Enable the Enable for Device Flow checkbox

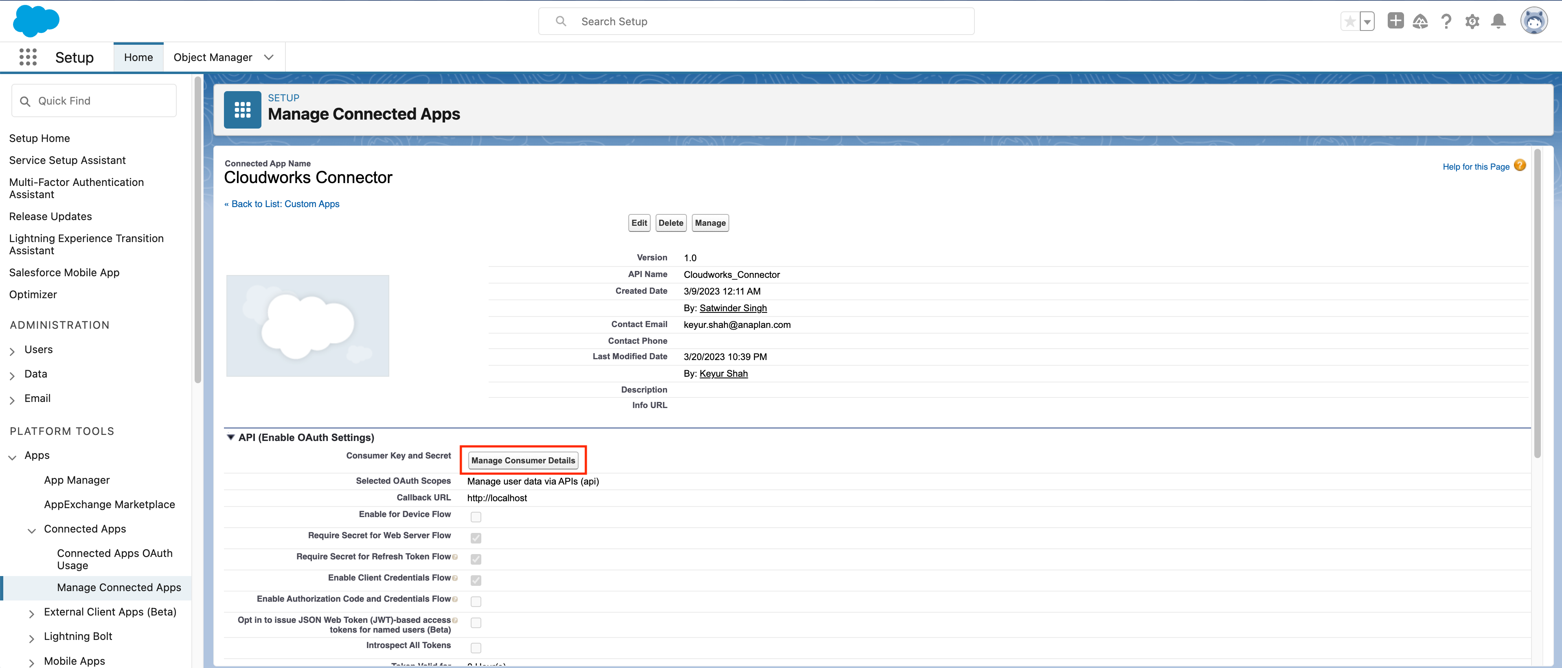[476, 517]
